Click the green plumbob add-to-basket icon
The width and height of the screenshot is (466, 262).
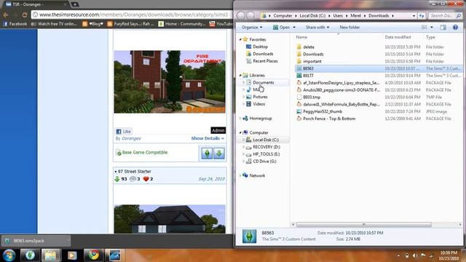pos(207,153)
